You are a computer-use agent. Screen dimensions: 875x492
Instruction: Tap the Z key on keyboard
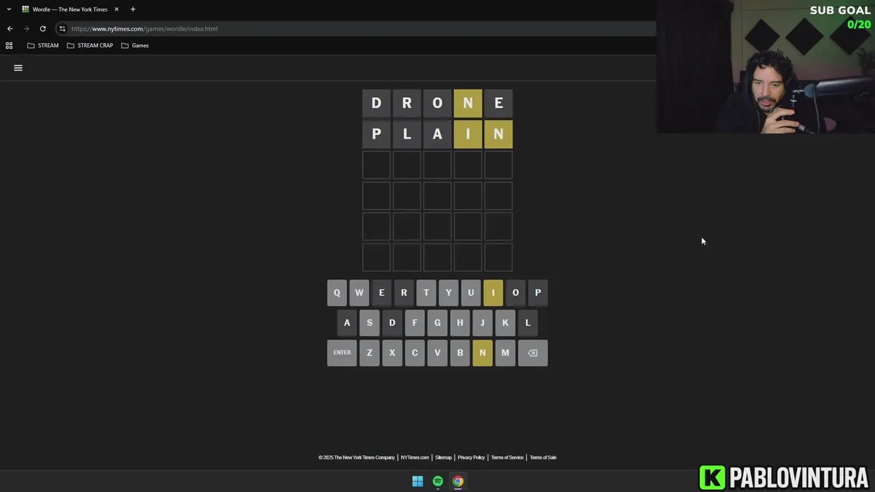[x=370, y=353]
